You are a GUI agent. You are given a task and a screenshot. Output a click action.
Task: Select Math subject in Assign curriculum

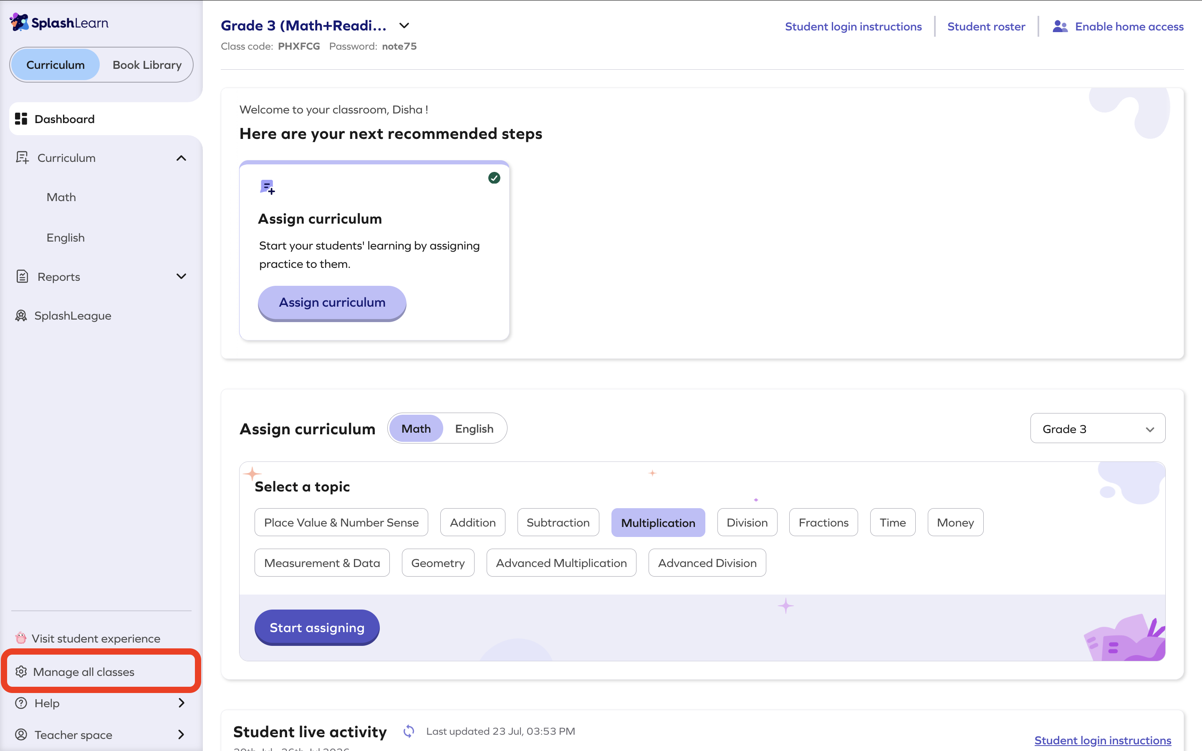416,428
